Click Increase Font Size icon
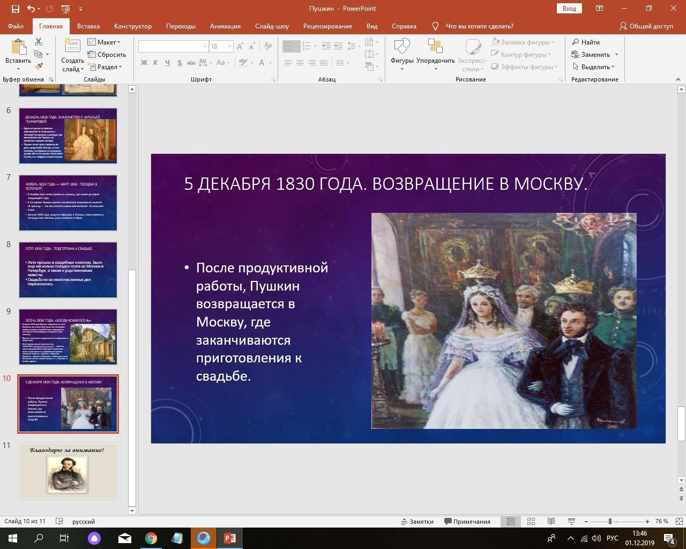686x549 pixels. point(240,47)
